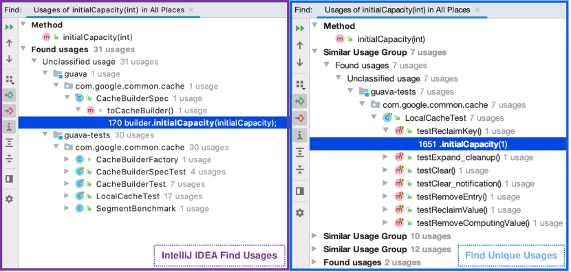Click guava module folder icon
The image size is (571, 272).
(58, 74)
